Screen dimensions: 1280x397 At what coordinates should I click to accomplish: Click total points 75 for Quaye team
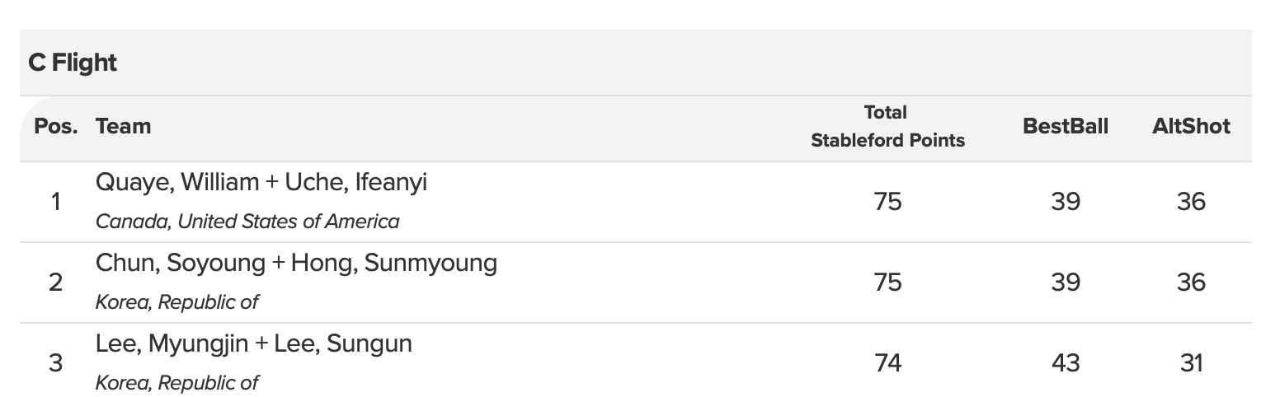887,202
